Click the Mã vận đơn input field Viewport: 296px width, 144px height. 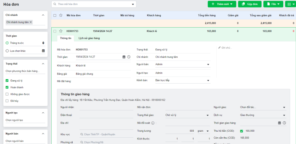tap(187, 107)
